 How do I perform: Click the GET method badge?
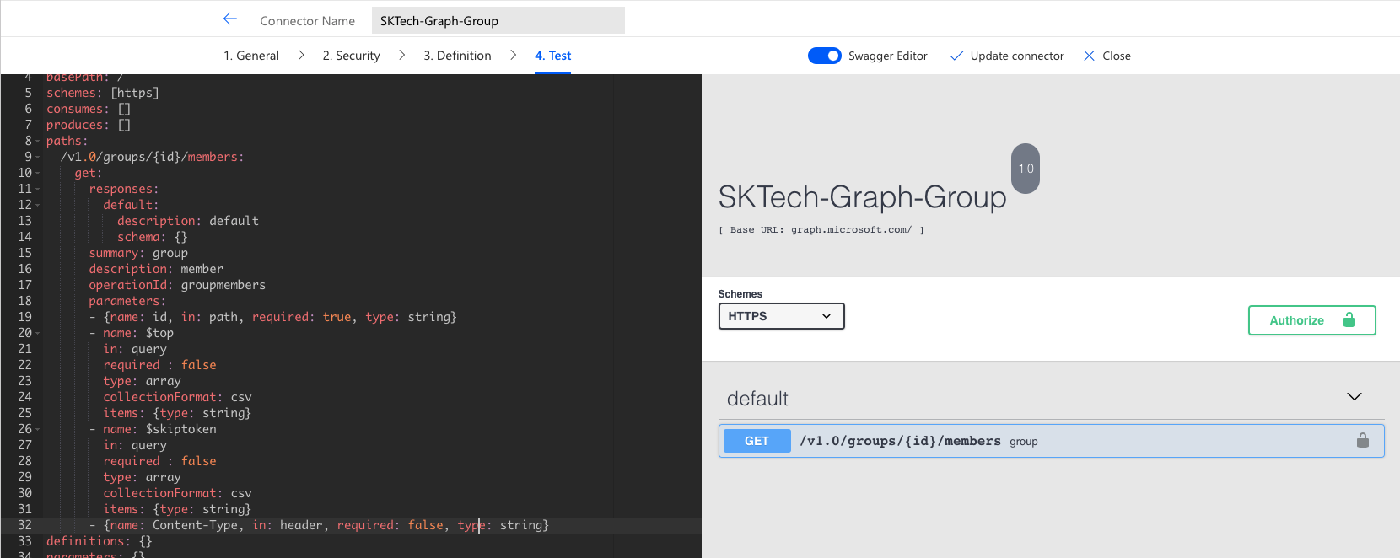point(757,441)
